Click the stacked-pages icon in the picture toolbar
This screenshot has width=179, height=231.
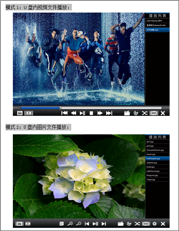pos(62,224)
